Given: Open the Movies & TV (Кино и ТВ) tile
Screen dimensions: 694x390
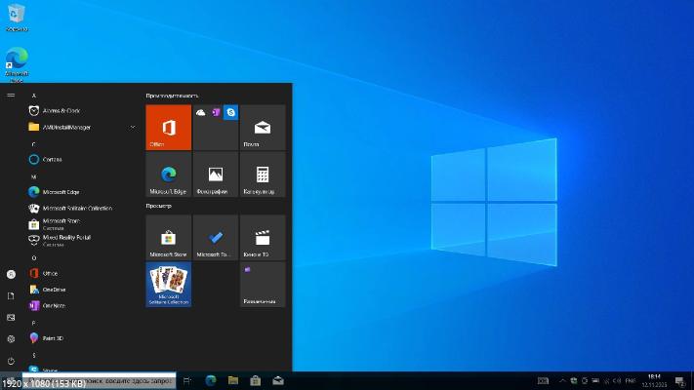Looking at the screenshot, I should (263, 238).
